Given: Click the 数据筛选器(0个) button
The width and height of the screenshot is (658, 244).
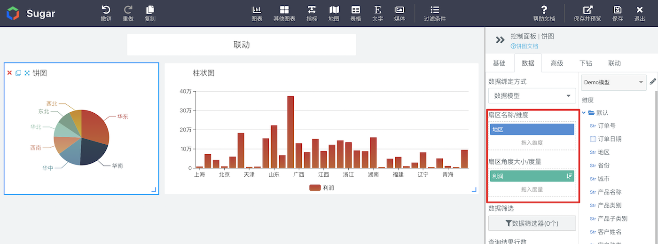Looking at the screenshot, I should [x=532, y=223].
